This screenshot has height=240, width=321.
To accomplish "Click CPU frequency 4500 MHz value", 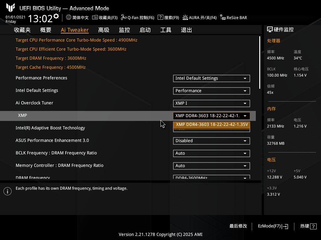I will tap(276, 58).
